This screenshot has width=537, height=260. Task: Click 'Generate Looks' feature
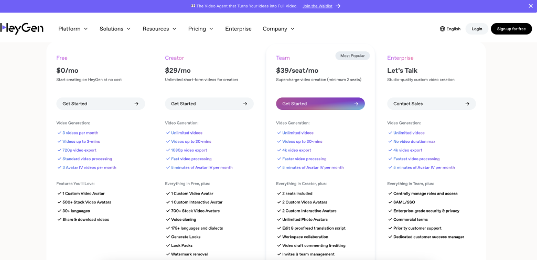point(186,237)
